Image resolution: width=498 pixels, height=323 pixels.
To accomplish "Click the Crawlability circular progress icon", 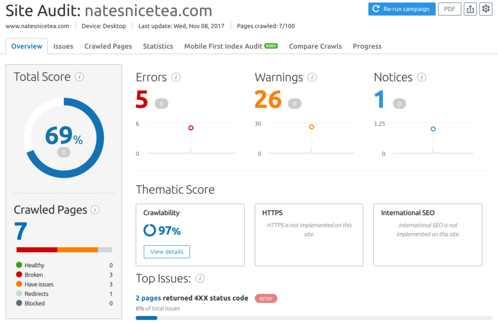I will 150,230.
